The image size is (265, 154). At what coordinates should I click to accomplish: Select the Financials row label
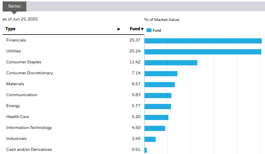(16, 40)
